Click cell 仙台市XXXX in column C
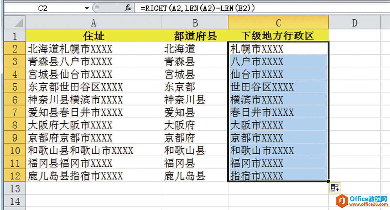Image resolution: width=390 pixels, height=210 pixels. click(278, 74)
